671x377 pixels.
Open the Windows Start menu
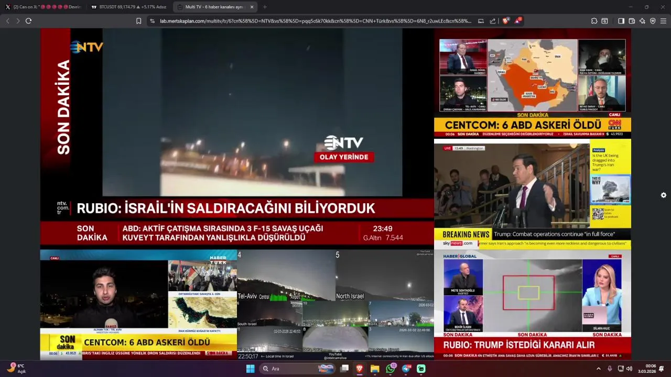click(x=251, y=369)
